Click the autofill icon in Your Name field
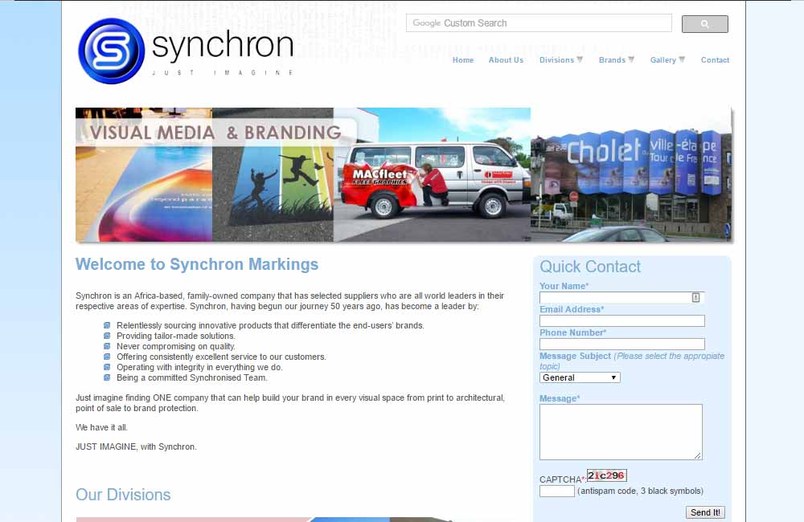This screenshot has height=522, width=804. (x=695, y=298)
